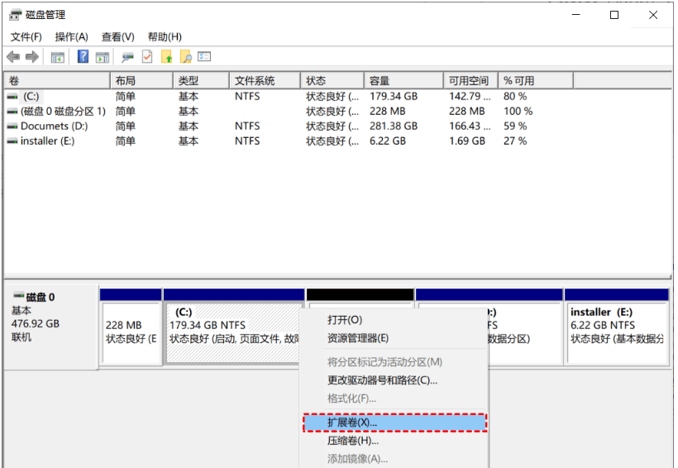Click the drive icon beside Documets (D:)
This screenshot has height=468, width=678.
12,127
